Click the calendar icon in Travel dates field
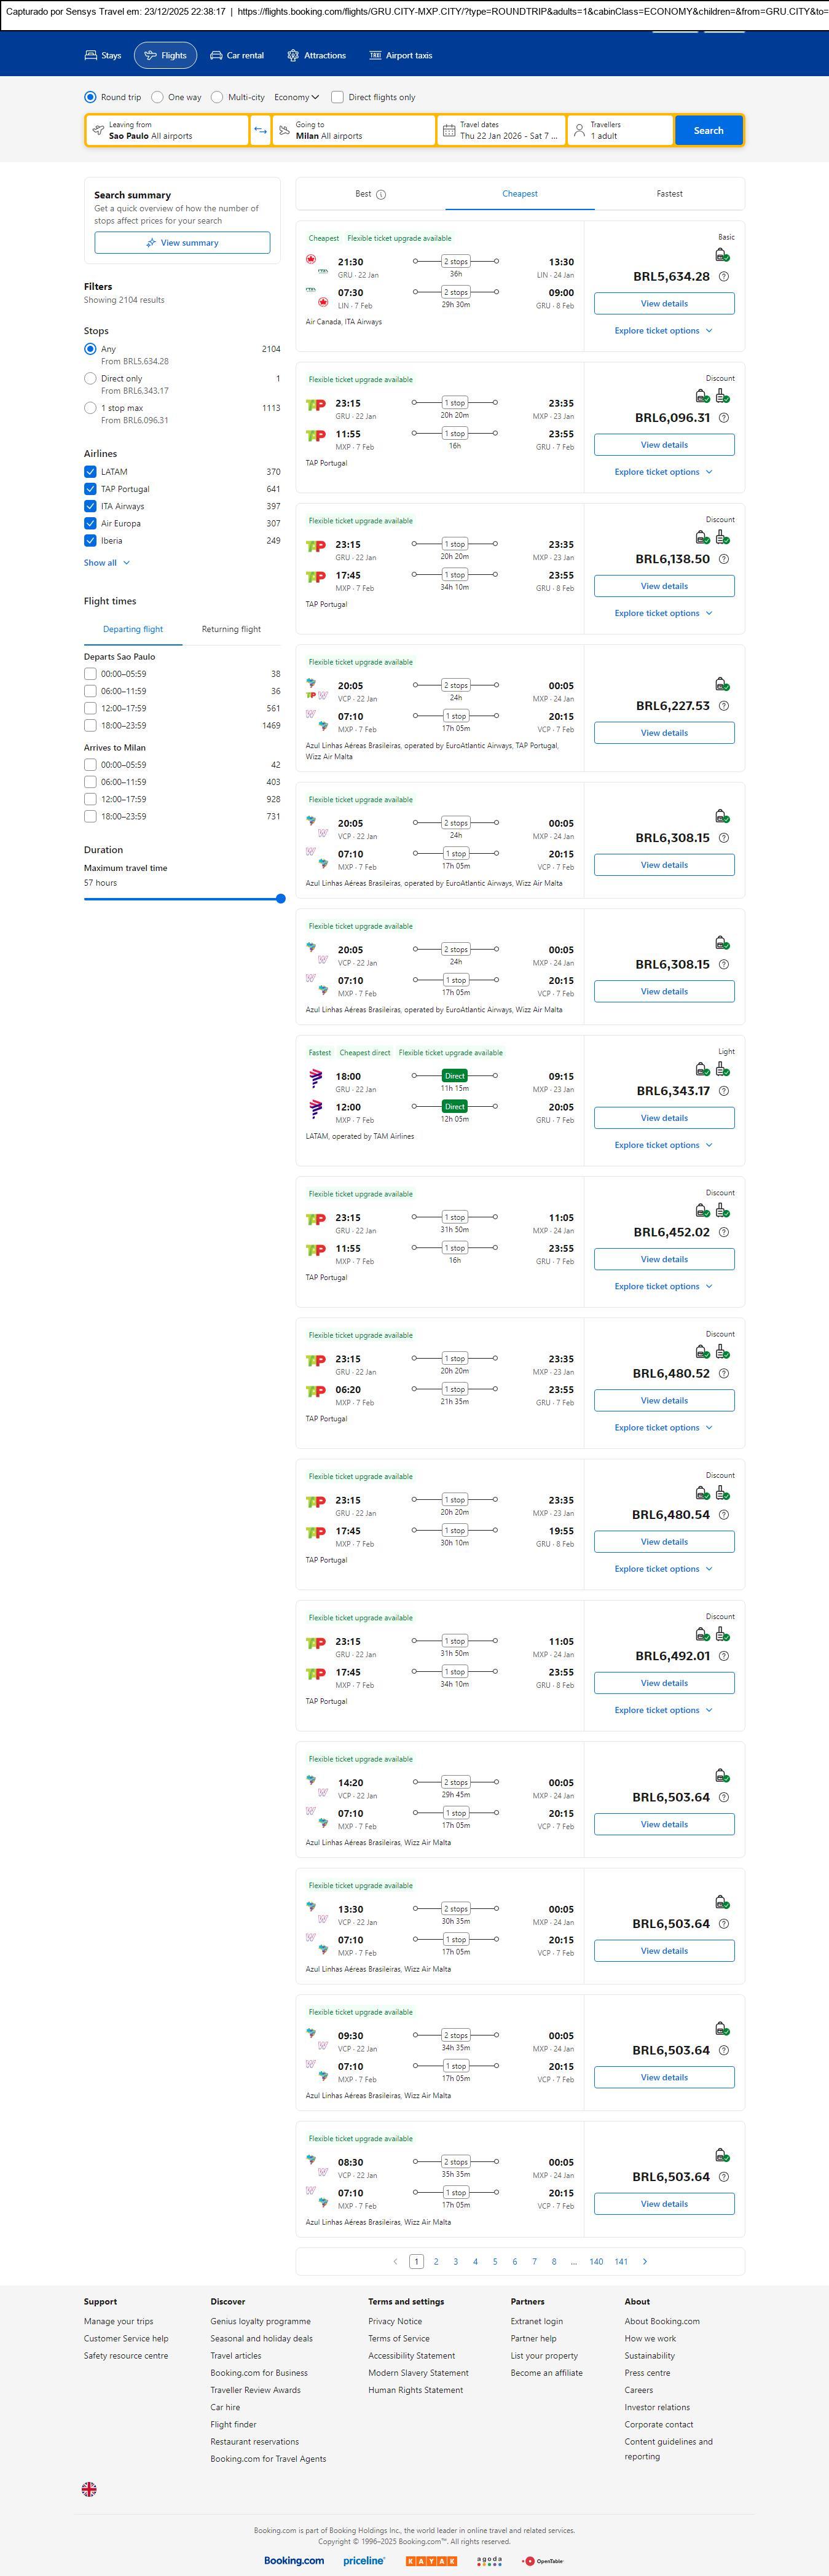The height and width of the screenshot is (2576, 829). pyautogui.click(x=449, y=131)
